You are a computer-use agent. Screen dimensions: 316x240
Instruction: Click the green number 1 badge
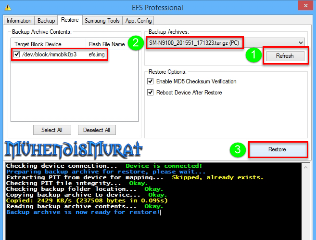click(254, 55)
